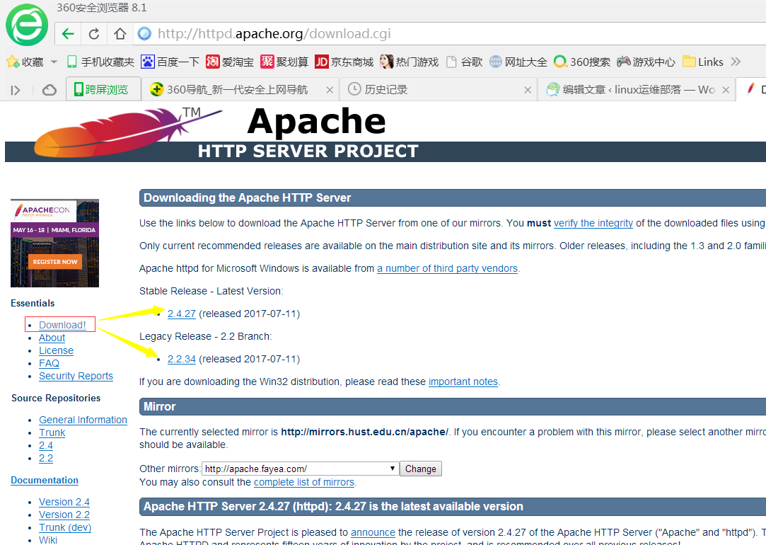The width and height of the screenshot is (766, 545).
Task: Open the Wiki link
Action: [48, 539]
